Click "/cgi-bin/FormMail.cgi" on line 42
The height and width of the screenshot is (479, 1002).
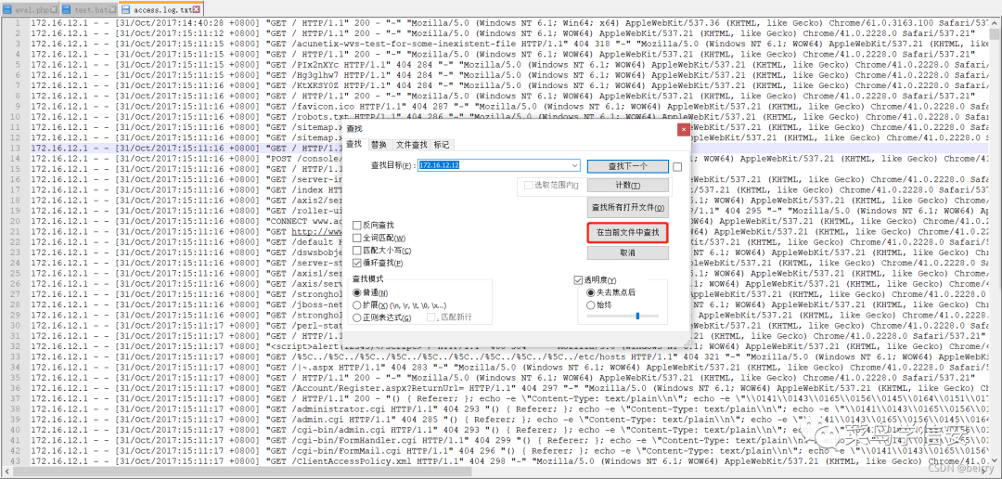click(346, 451)
